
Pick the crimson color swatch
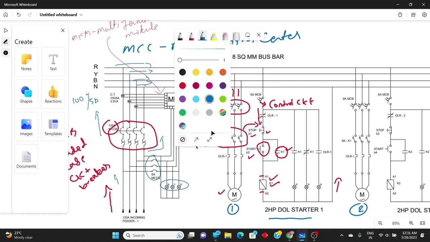196,86
